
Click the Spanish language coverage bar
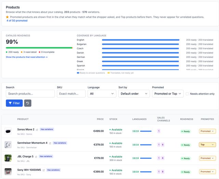[x=140, y=66]
